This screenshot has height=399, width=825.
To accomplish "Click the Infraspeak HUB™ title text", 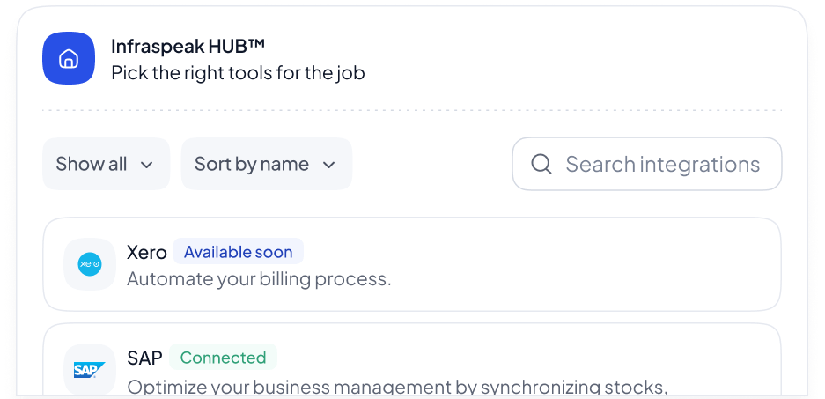I will click(x=188, y=47).
